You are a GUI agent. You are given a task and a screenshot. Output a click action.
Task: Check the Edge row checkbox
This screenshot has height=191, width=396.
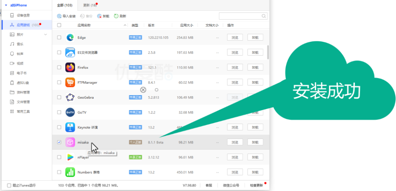tap(59, 38)
